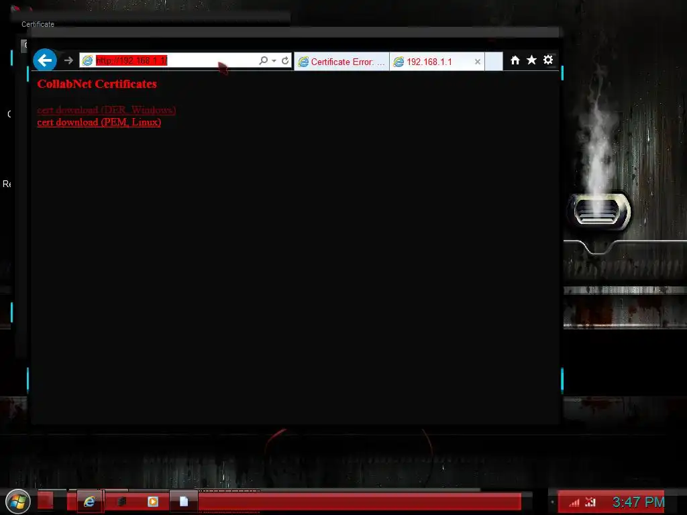Close the 192.168.1.1 tab
Viewport: 687px width, 515px height.
click(x=478, y=62)
